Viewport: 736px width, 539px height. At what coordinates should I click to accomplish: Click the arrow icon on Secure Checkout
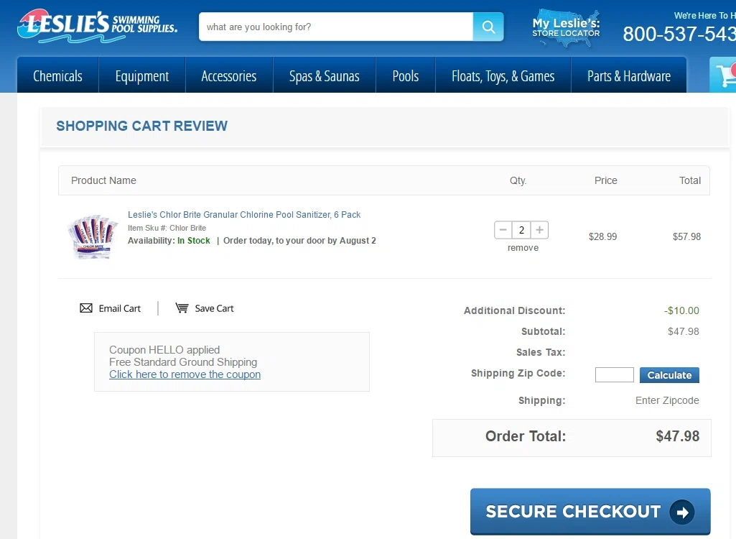pyautogui.click(x=682, y=512)
